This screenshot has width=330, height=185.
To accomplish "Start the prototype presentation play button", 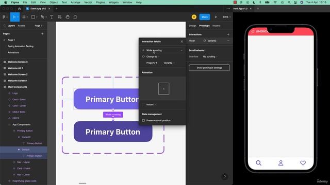I will pos(216,17).
